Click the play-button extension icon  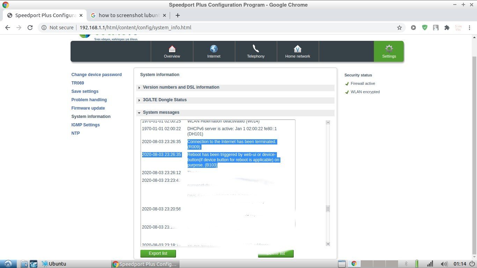413,28
